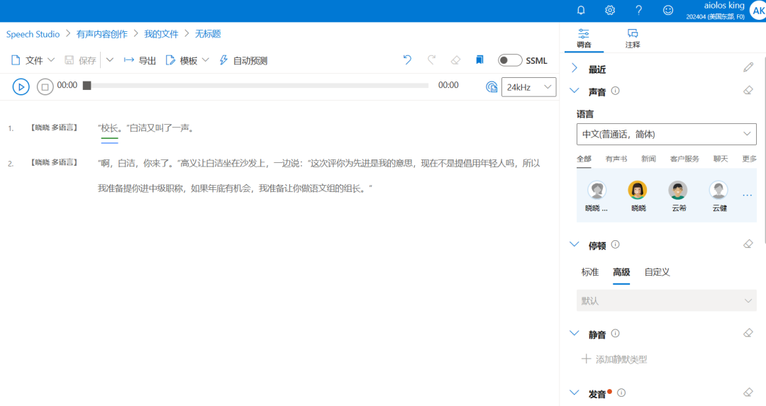This screenshot has height=406, width=766.
Task: Collapse the 停顿 section
Action: [574, 244]
